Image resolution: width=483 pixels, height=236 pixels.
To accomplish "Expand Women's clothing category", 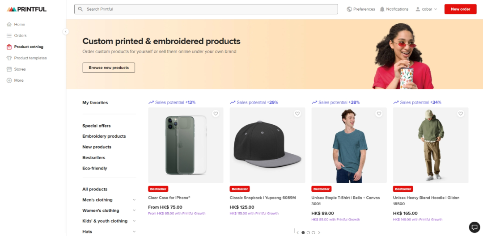I will coord(134,211).
